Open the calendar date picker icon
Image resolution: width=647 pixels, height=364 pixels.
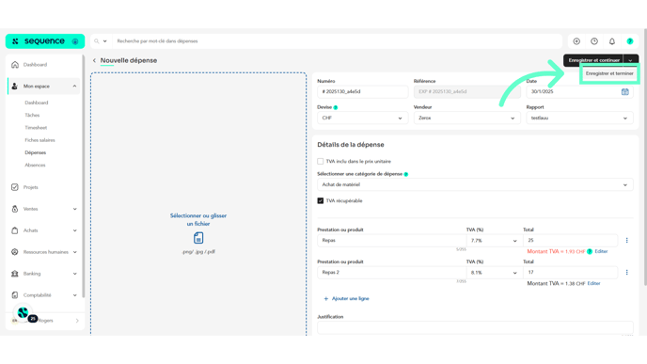click(x=624, y=91)
